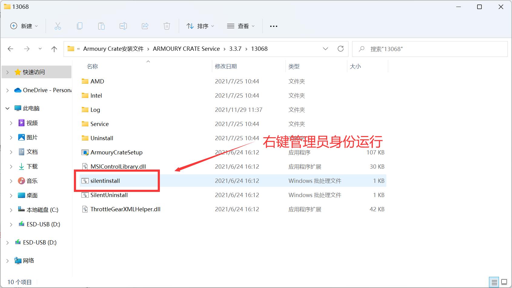Open ARMOURY CRATE Service in breadcrumb path
The height and width of the screenshot is (288, 512).
[186, 49]
